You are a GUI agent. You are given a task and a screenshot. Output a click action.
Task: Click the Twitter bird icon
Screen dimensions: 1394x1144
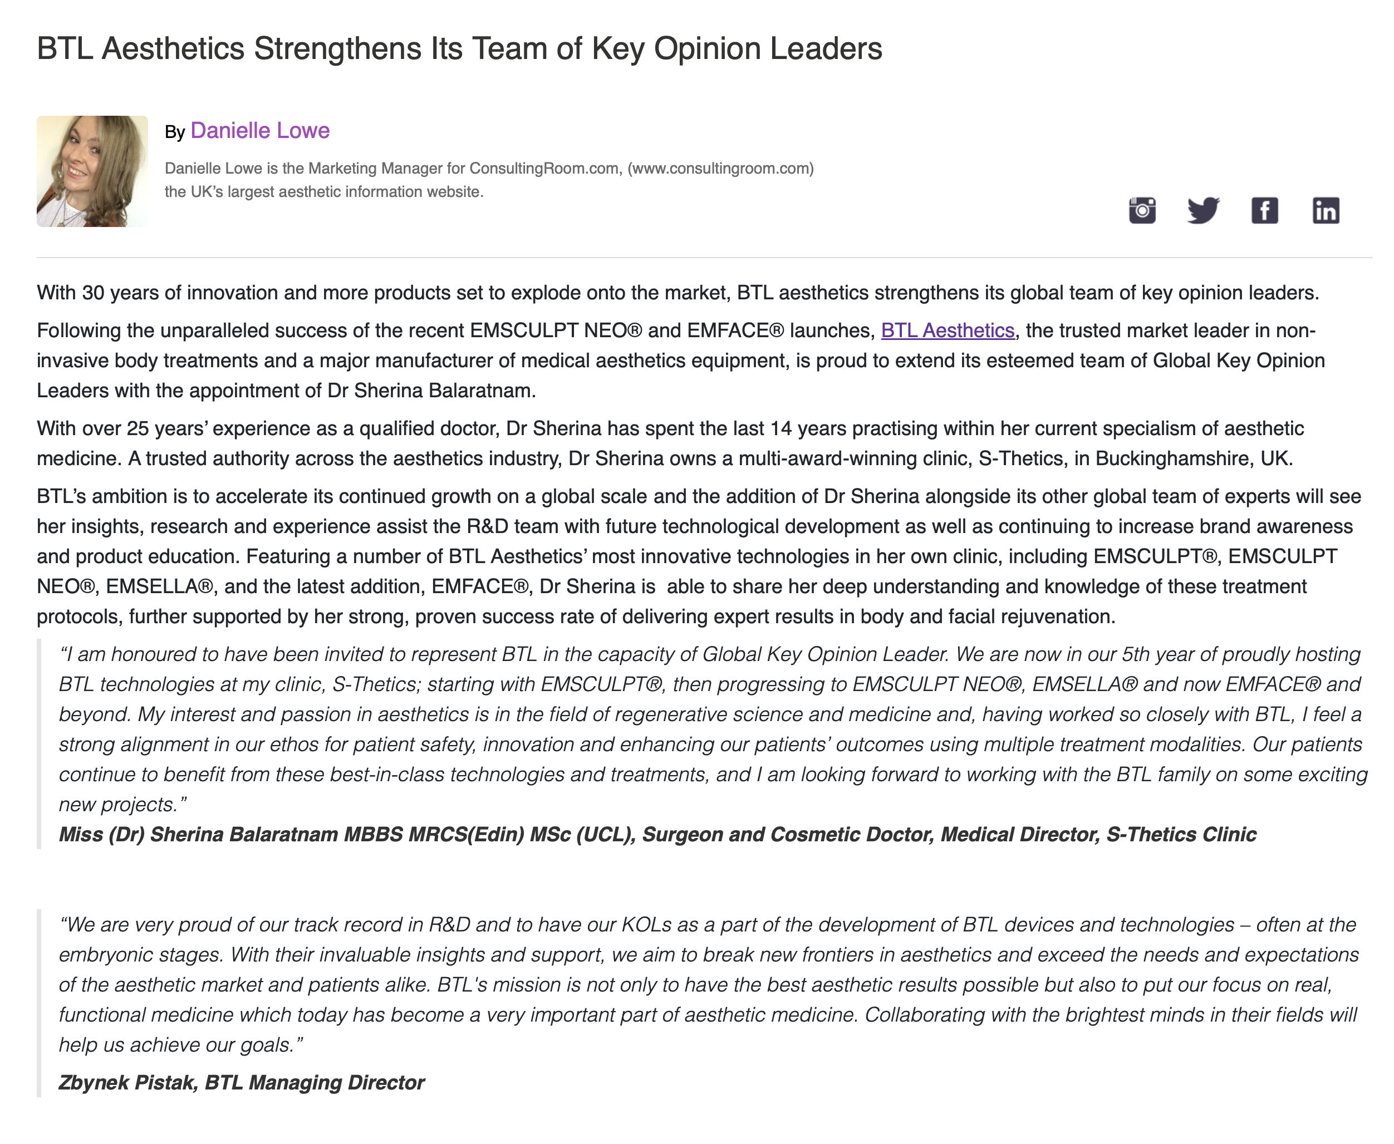tap(1202, 211)
